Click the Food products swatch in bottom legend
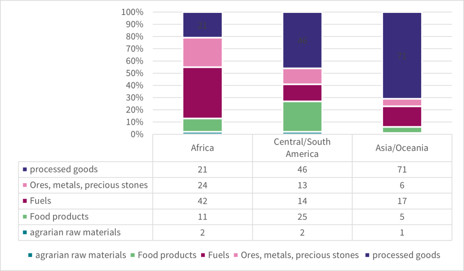Screen dimensions: 464x271 (134, 255)
